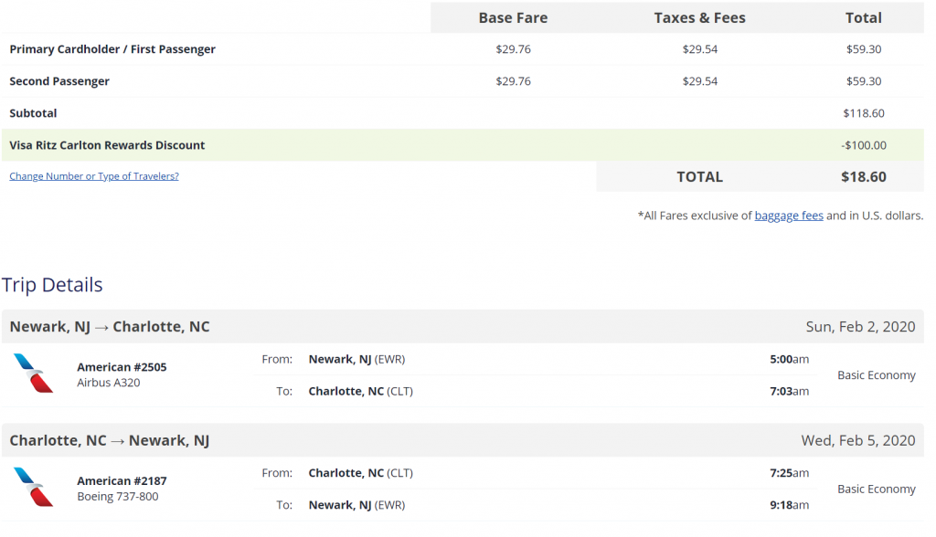This screenshot has width=936, height=537.
Task: Open the baggage fees link
Action: (x=789, y=216)
